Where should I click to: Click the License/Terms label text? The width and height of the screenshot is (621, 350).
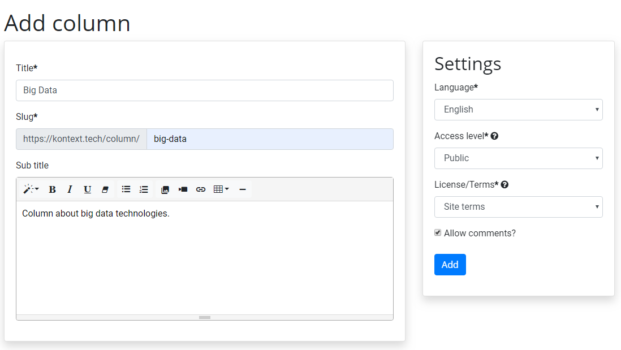coord(467,185)
